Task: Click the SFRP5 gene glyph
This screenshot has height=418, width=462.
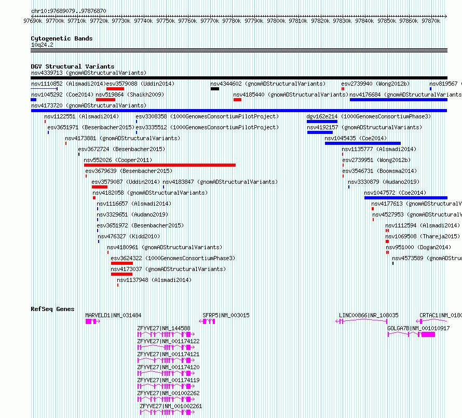Action: coord(207,321)
